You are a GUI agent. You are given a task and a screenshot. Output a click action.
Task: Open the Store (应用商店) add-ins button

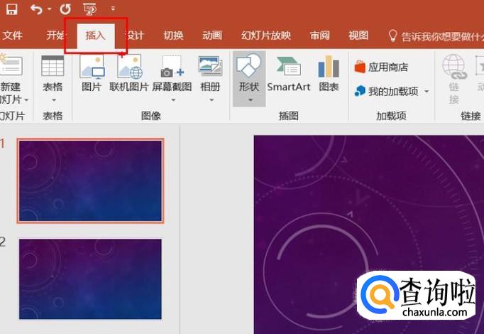pos(382,67)
